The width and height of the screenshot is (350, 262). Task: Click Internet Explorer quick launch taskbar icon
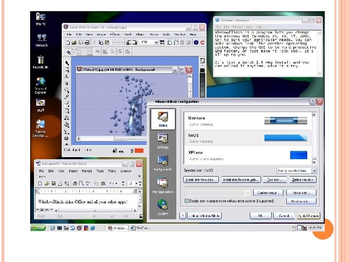coord(93,228)
